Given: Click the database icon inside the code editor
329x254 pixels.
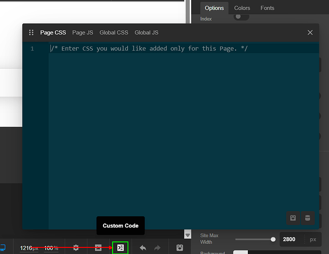Looking at the screenshot, I should coord(307,218).
